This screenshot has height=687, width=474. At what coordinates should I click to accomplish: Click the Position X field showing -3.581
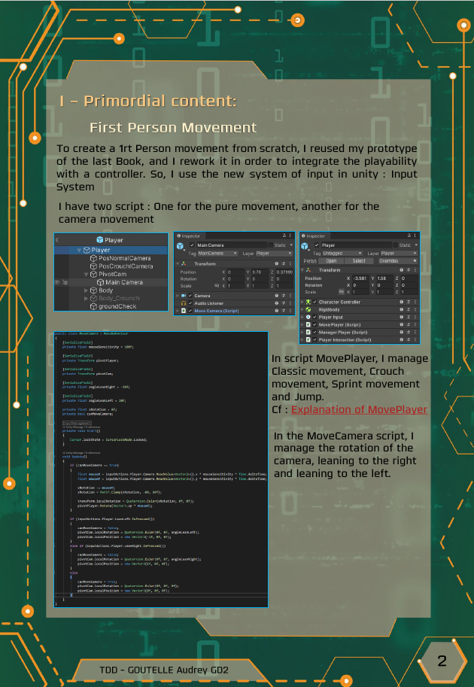pyautogui.click(x=360, y=278)
